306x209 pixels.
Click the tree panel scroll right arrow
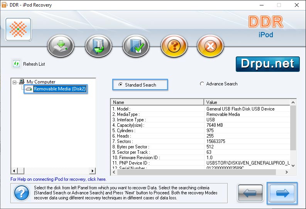click(x=92, y=171)
